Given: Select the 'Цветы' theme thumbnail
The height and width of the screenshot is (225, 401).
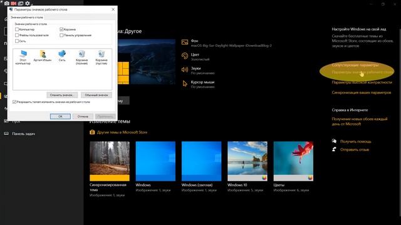Looking at the screenshot, I should pos(293,161).
